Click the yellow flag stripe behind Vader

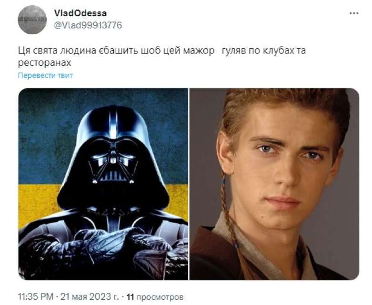point(38,204)
